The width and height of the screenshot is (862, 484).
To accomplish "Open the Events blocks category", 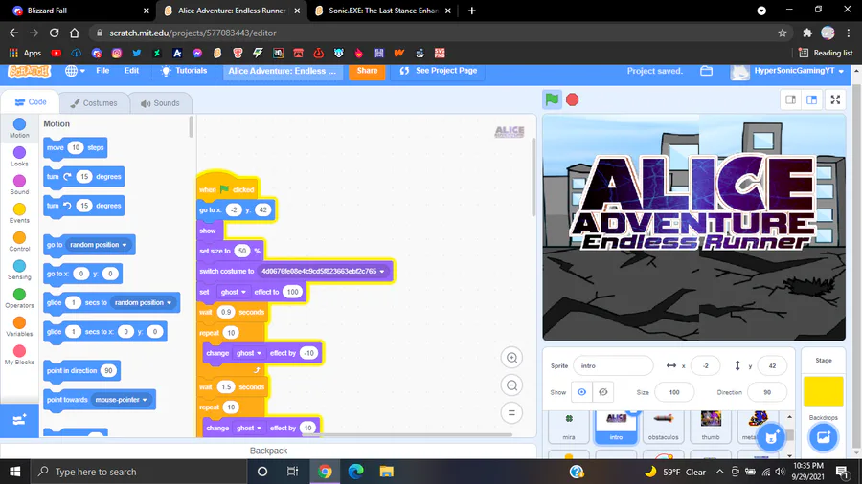I will 19,213.
